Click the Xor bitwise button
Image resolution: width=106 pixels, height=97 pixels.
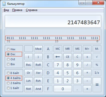coord(38,73)
